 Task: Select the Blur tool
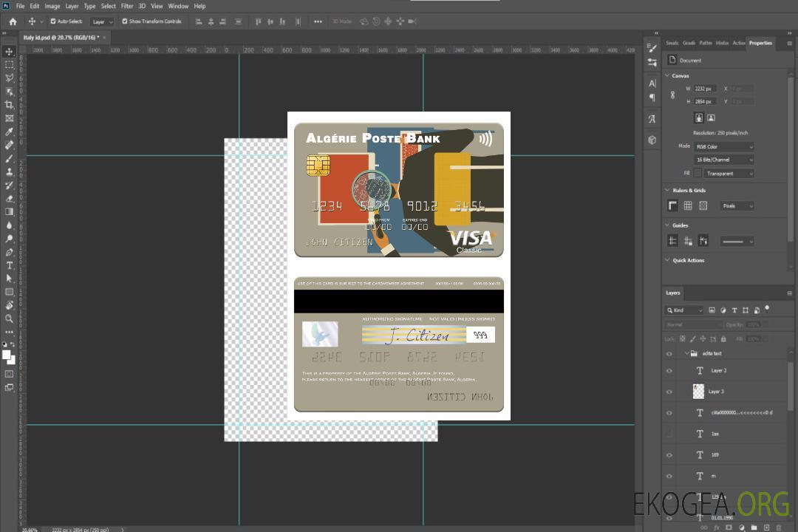point(9,225)
